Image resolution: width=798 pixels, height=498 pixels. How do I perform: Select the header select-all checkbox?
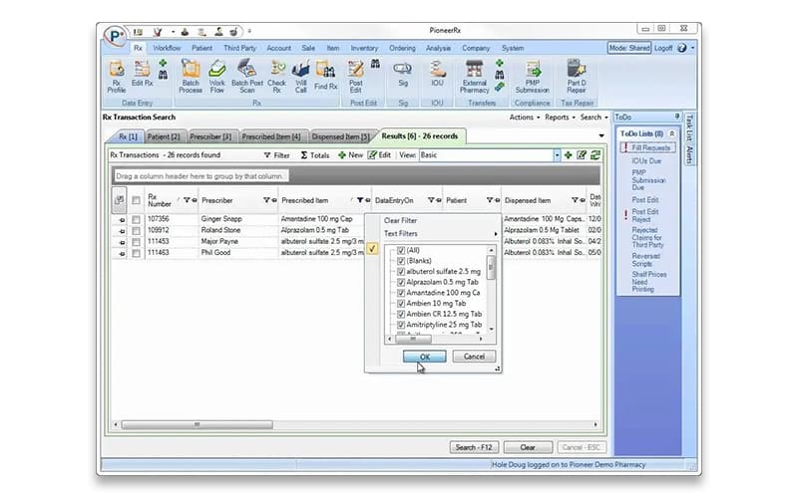(136, 200)
